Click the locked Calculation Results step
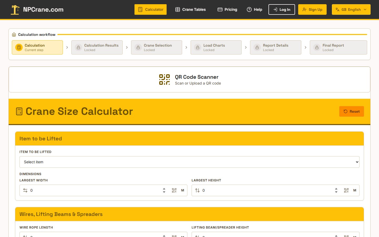This screenshot has height=237, width=379. click(x=97, y=47)
